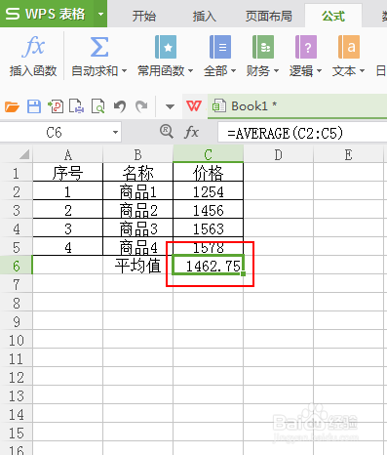Click the price cell 1563
This screenshot has height=455, width=387.
[x=208, y=228]
